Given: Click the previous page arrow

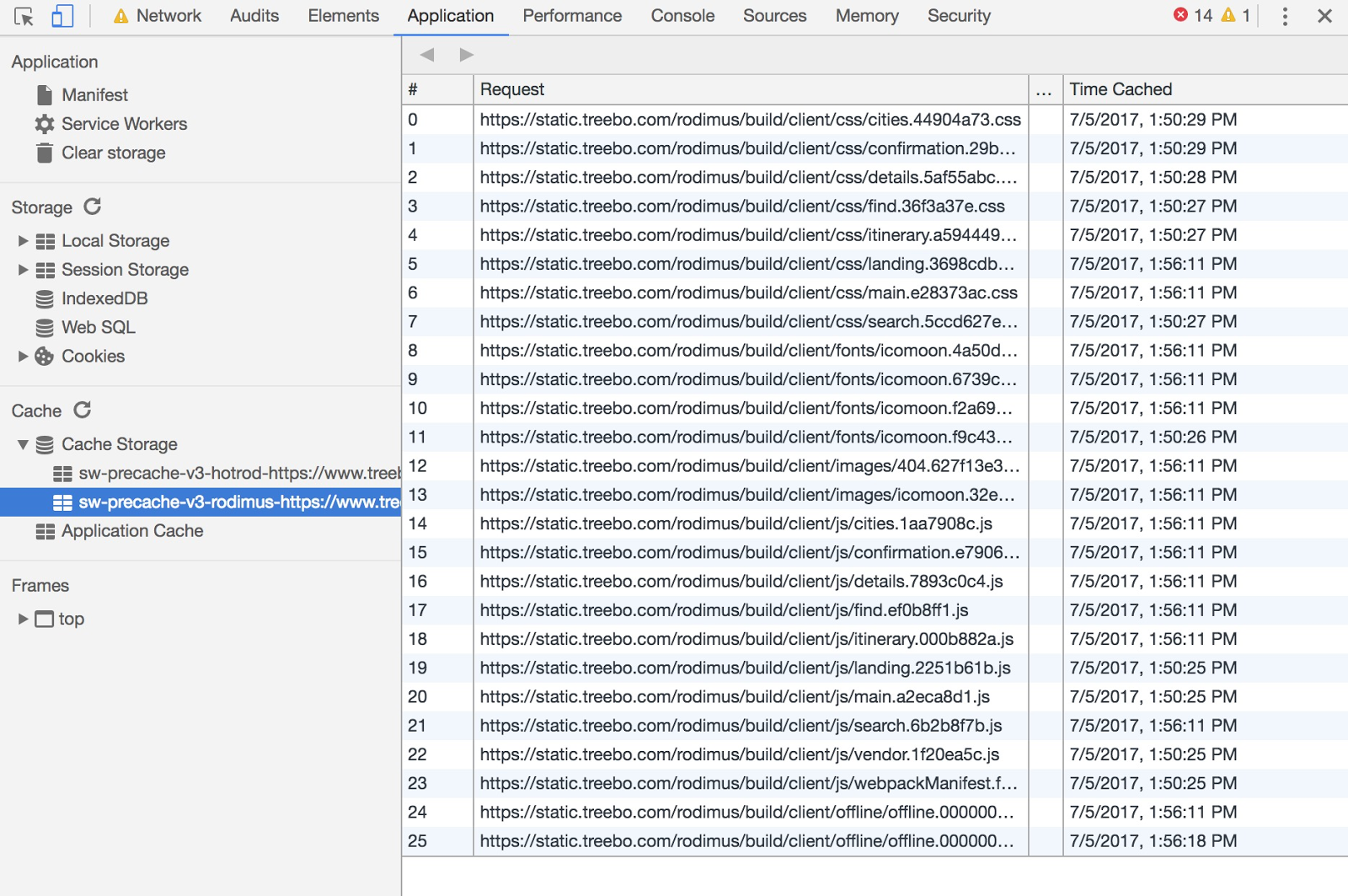Looking at the screenshot, I should (427, 55).
